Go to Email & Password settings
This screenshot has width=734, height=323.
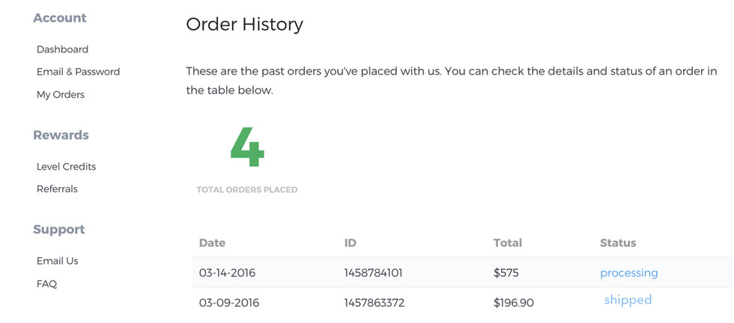click(x=78, y=72)
